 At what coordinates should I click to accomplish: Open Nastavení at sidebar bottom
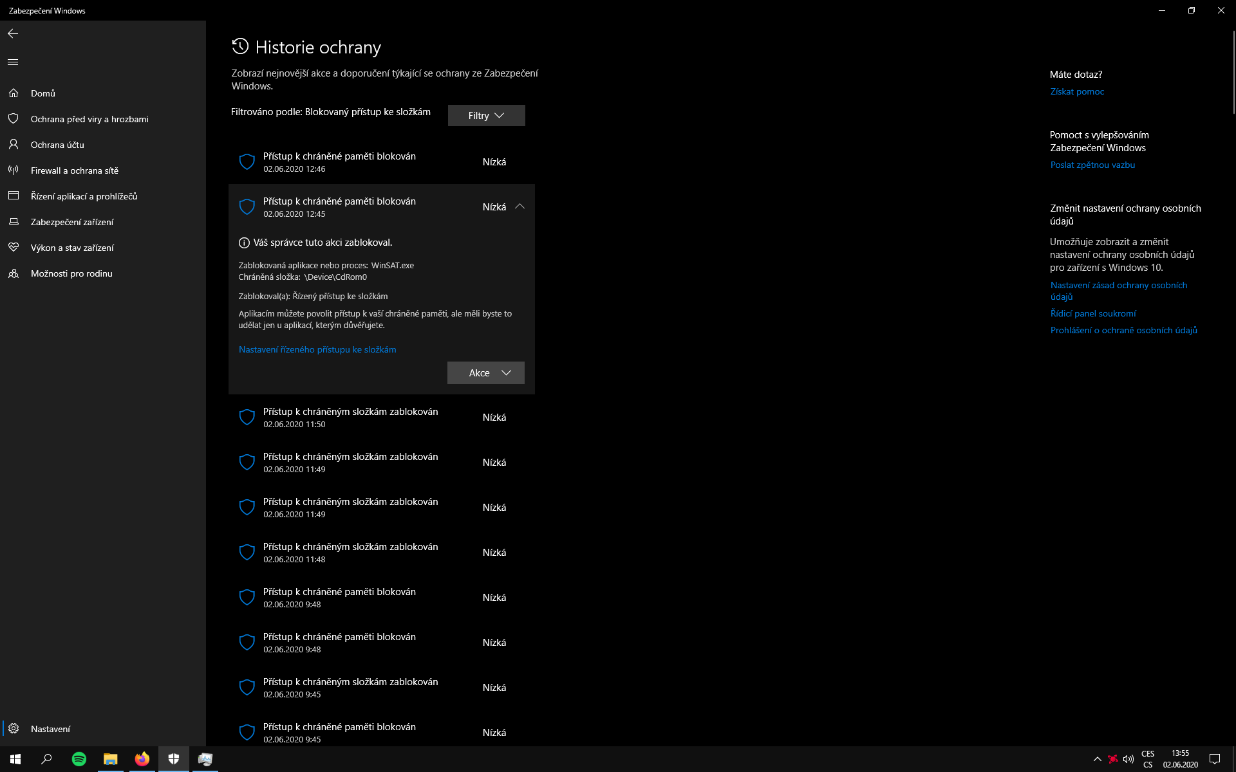click(50, 729)
